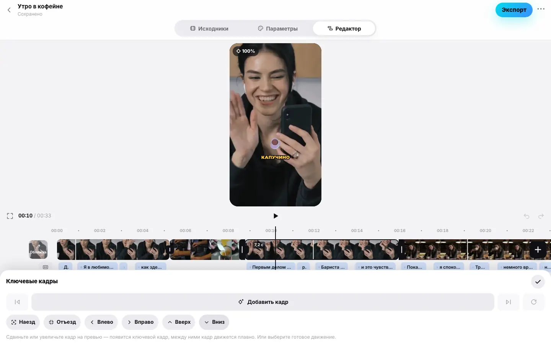Select the Редактор tab
Image resolution: width=551 pixels, height=344 pixels.
[344, 29]
